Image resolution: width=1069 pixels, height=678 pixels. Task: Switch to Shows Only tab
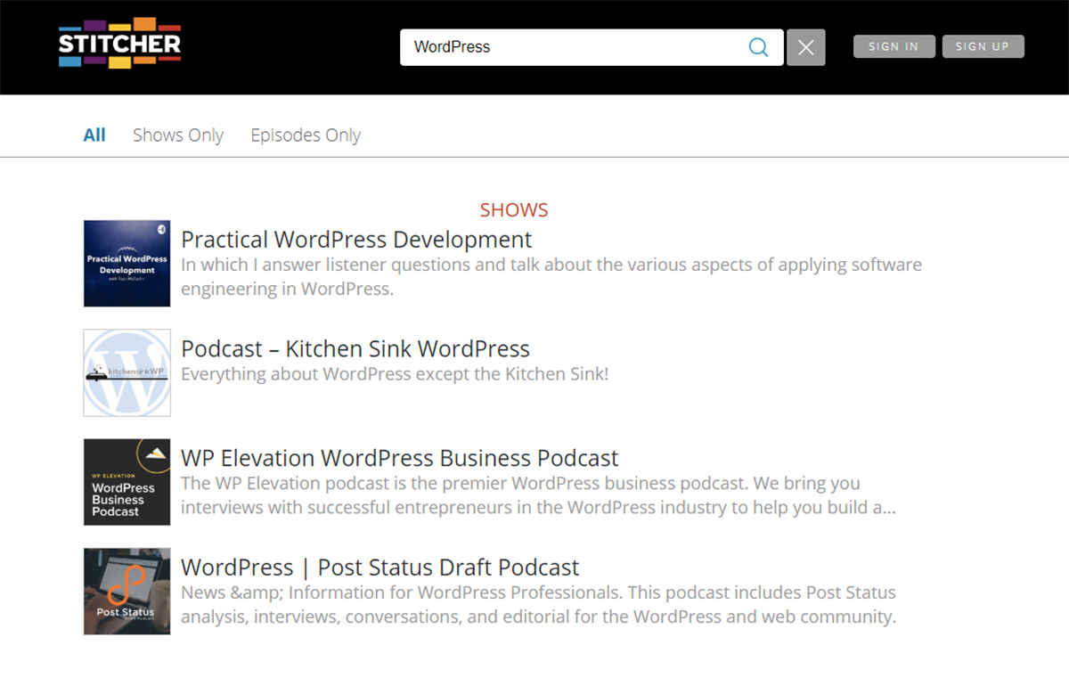(178, 135)
